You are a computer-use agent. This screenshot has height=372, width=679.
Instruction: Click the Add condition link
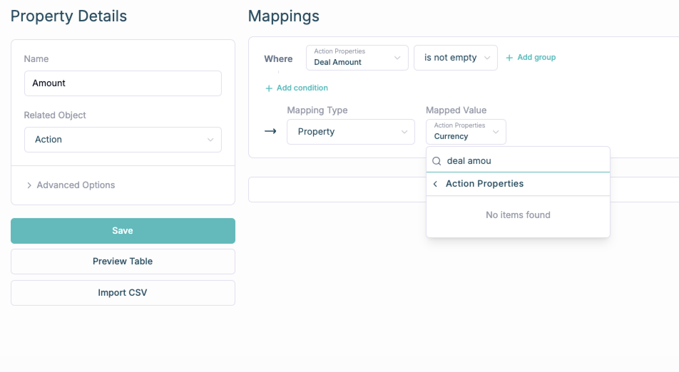302,88
